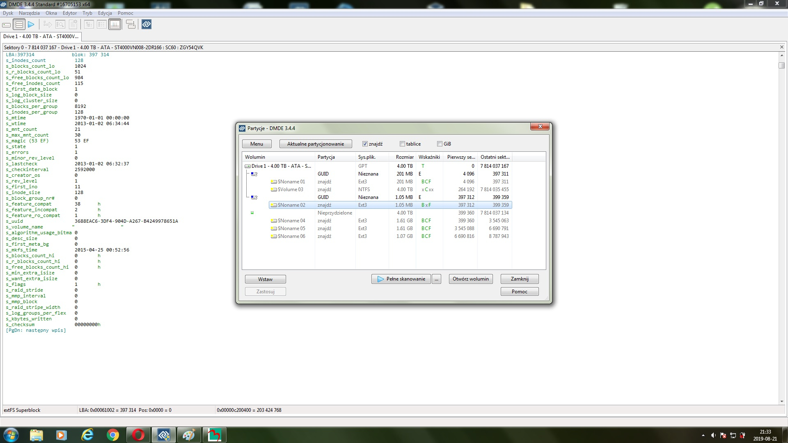Click the grayed step-scan toolbar icon

(x=48, y=25)
